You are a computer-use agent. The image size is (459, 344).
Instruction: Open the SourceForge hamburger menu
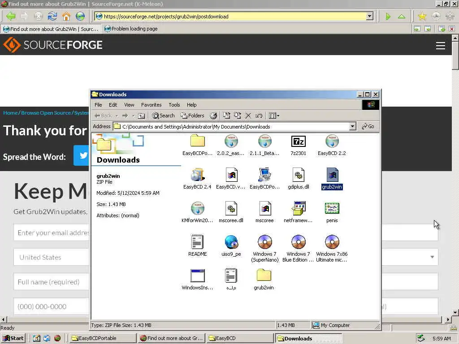coord(441,45)
